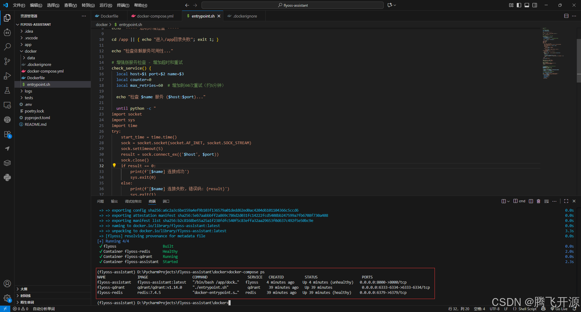Open the Source Control view

pyautogui.click(x=7, y=61)
